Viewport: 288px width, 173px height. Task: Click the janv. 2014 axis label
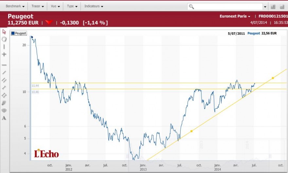tap(217, 167)
